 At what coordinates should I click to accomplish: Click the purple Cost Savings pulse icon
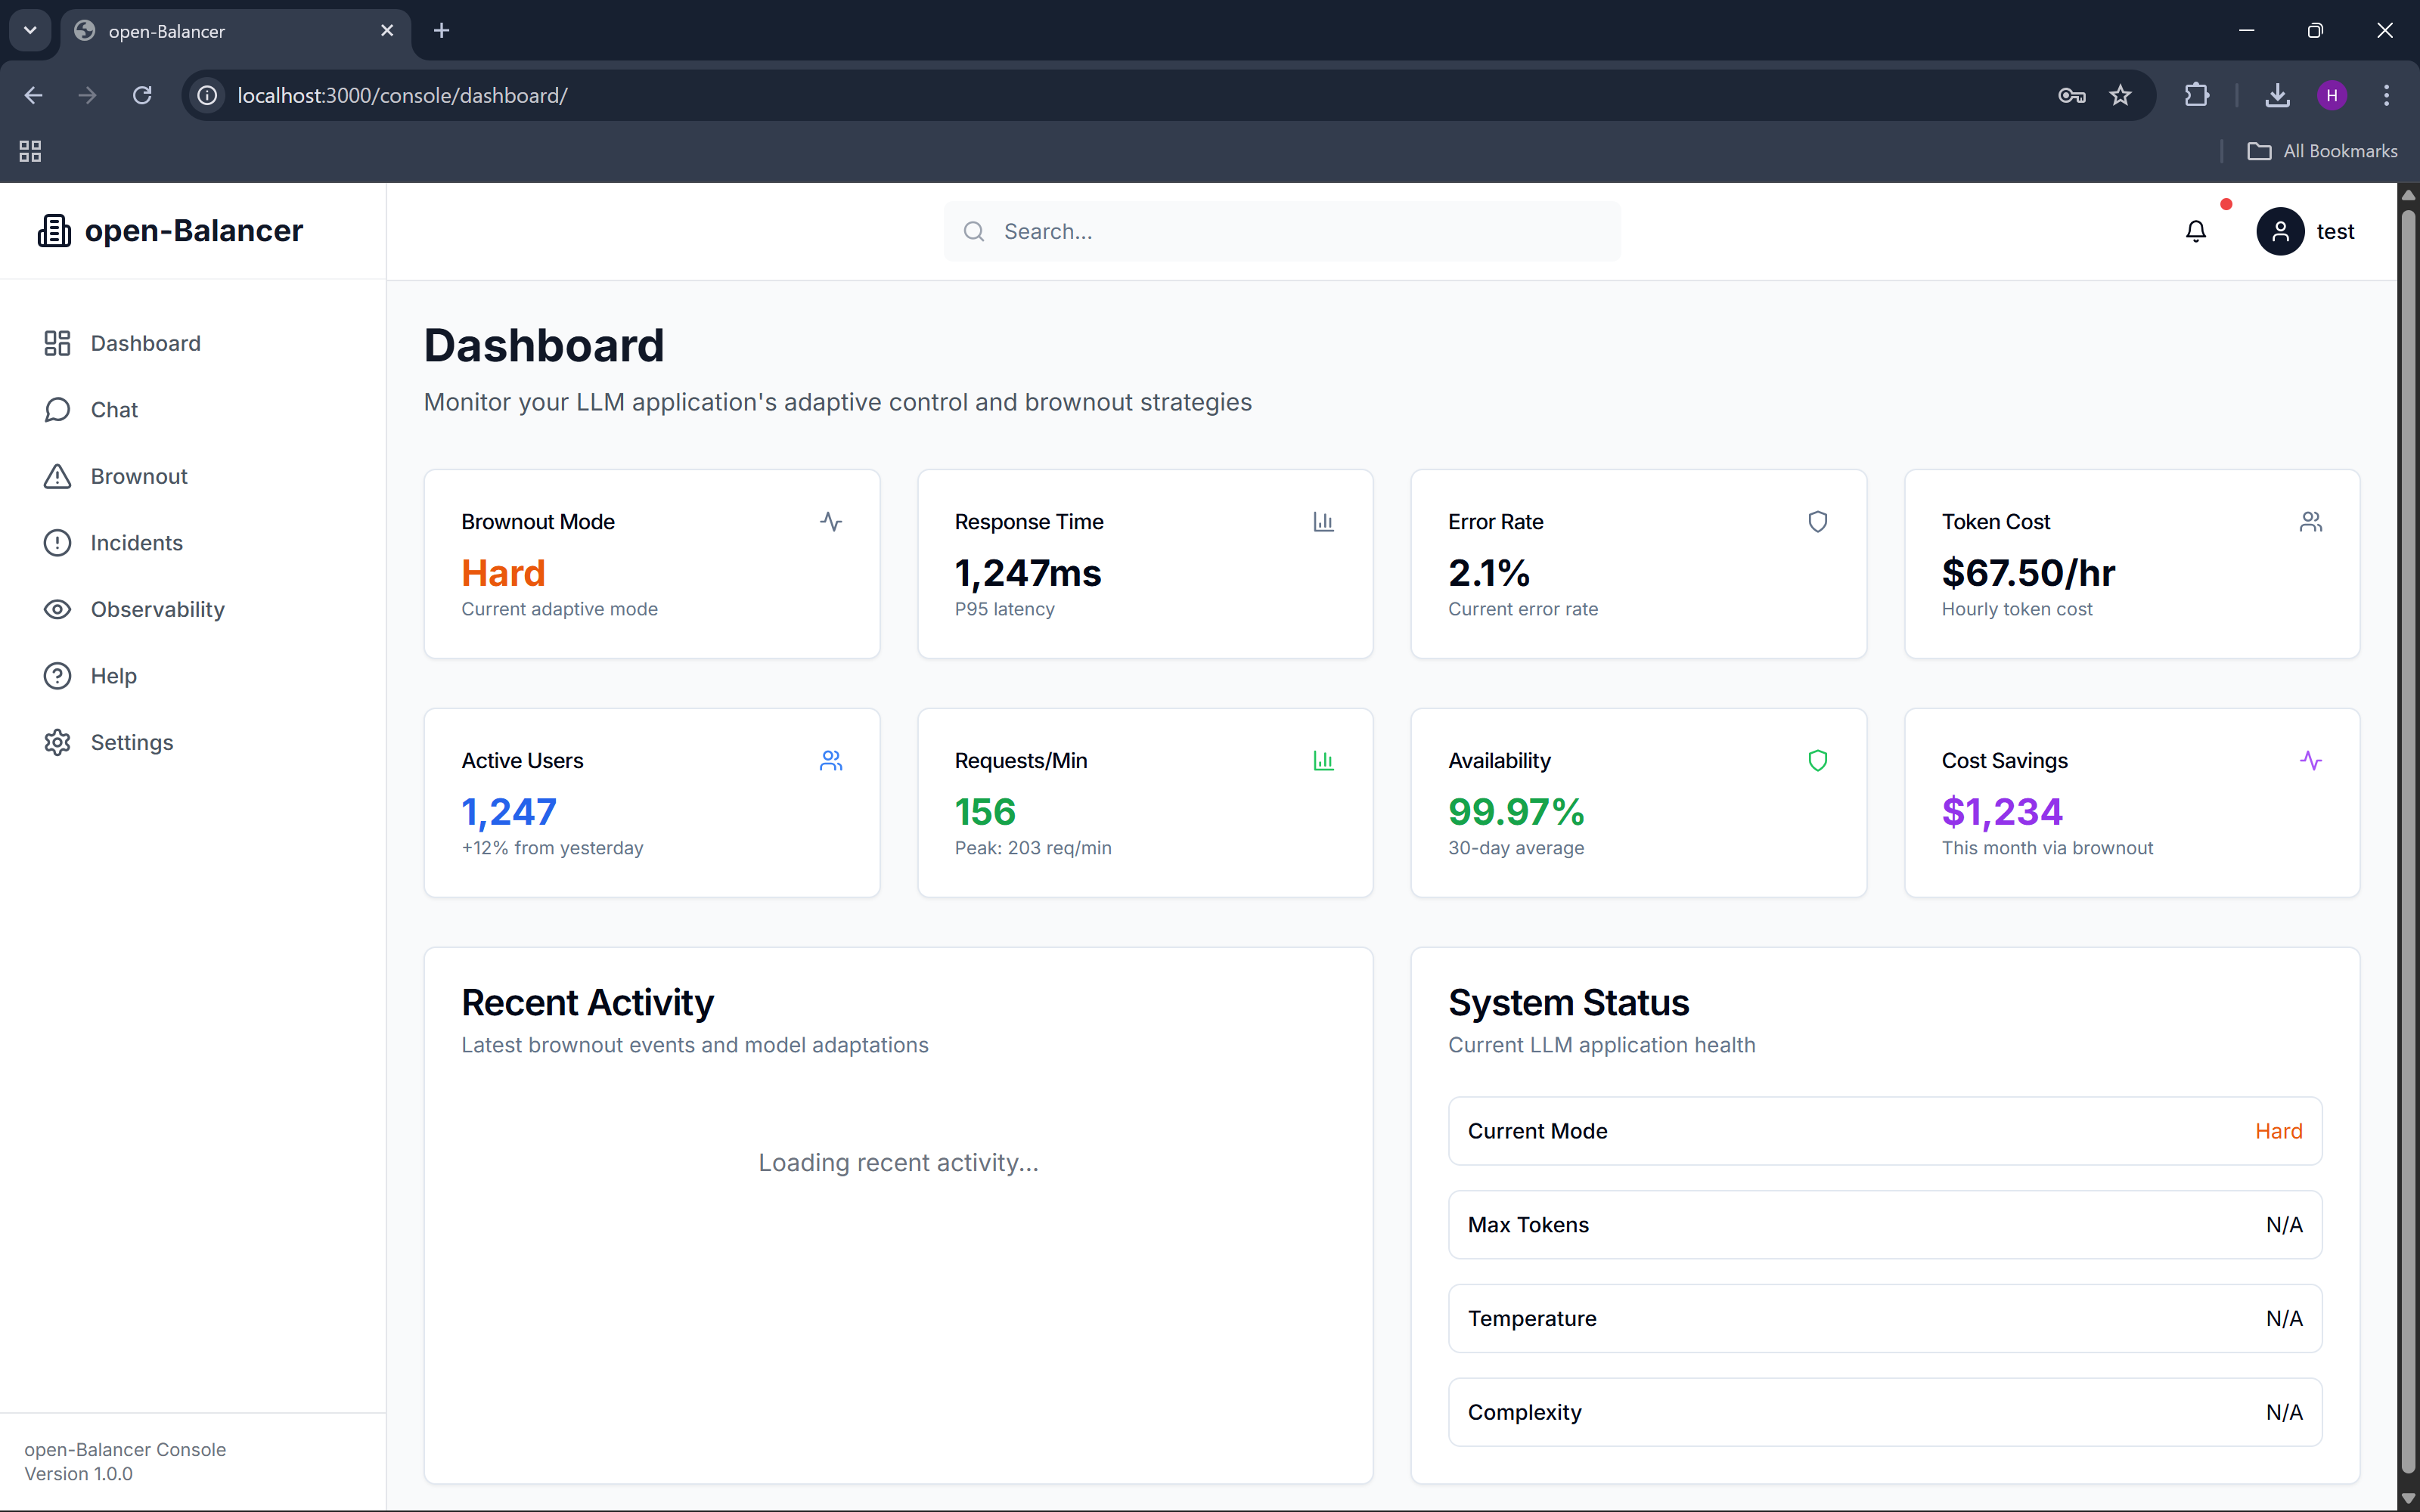tap(2310, 760)
